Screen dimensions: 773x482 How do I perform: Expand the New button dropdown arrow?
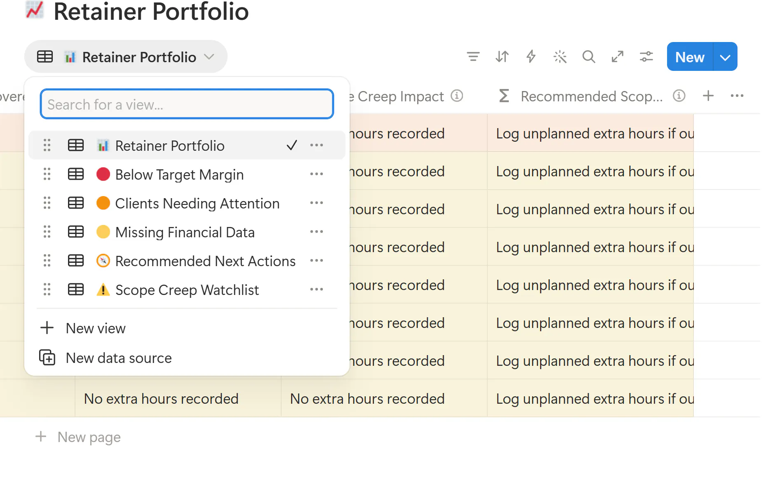pos(725,57)
